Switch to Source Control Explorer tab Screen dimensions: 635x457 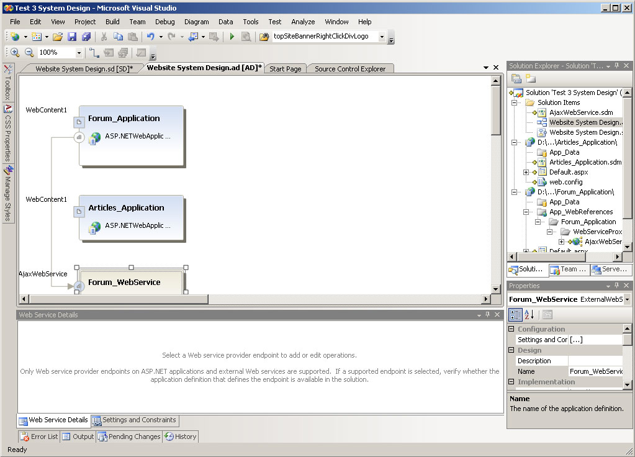point(350,69)
